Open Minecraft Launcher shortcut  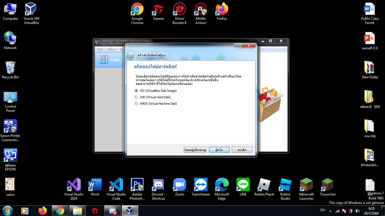tap(307, 189)
